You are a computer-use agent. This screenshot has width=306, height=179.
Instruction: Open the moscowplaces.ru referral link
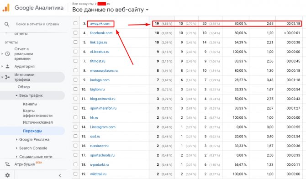click(x=104, y=70)
